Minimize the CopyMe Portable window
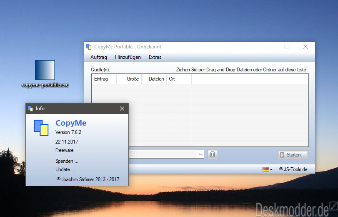The height and width of the screenshot is (217, 338). click(x=268, y=47)
